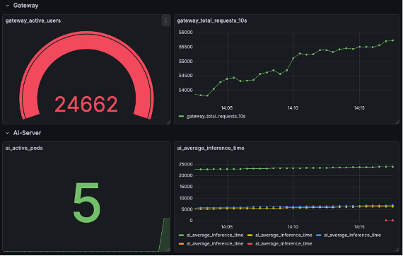This screenshot has height=256, width=403.
Task: Collapse the Gateway row using its chevron
Action: [x=8, y=6]
